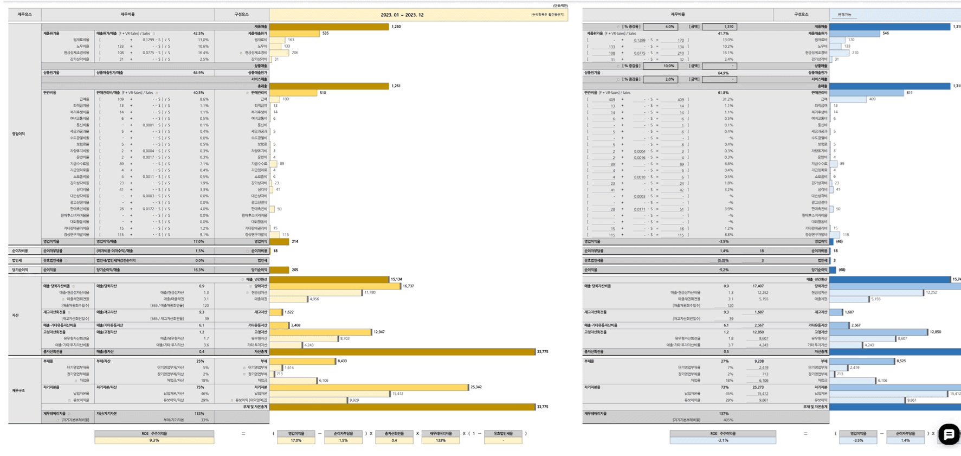This screenshot has height=456, width=961.
Task: Click note icon before 매출_년간환산 label
Action: [242, 280]
